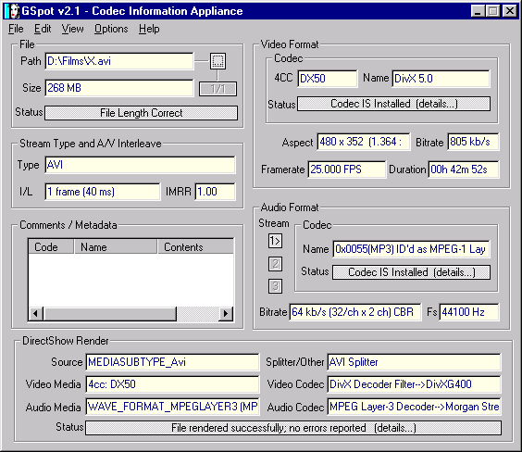Click the Contents column header
The image size is (522, 452).
coord(196,246)
